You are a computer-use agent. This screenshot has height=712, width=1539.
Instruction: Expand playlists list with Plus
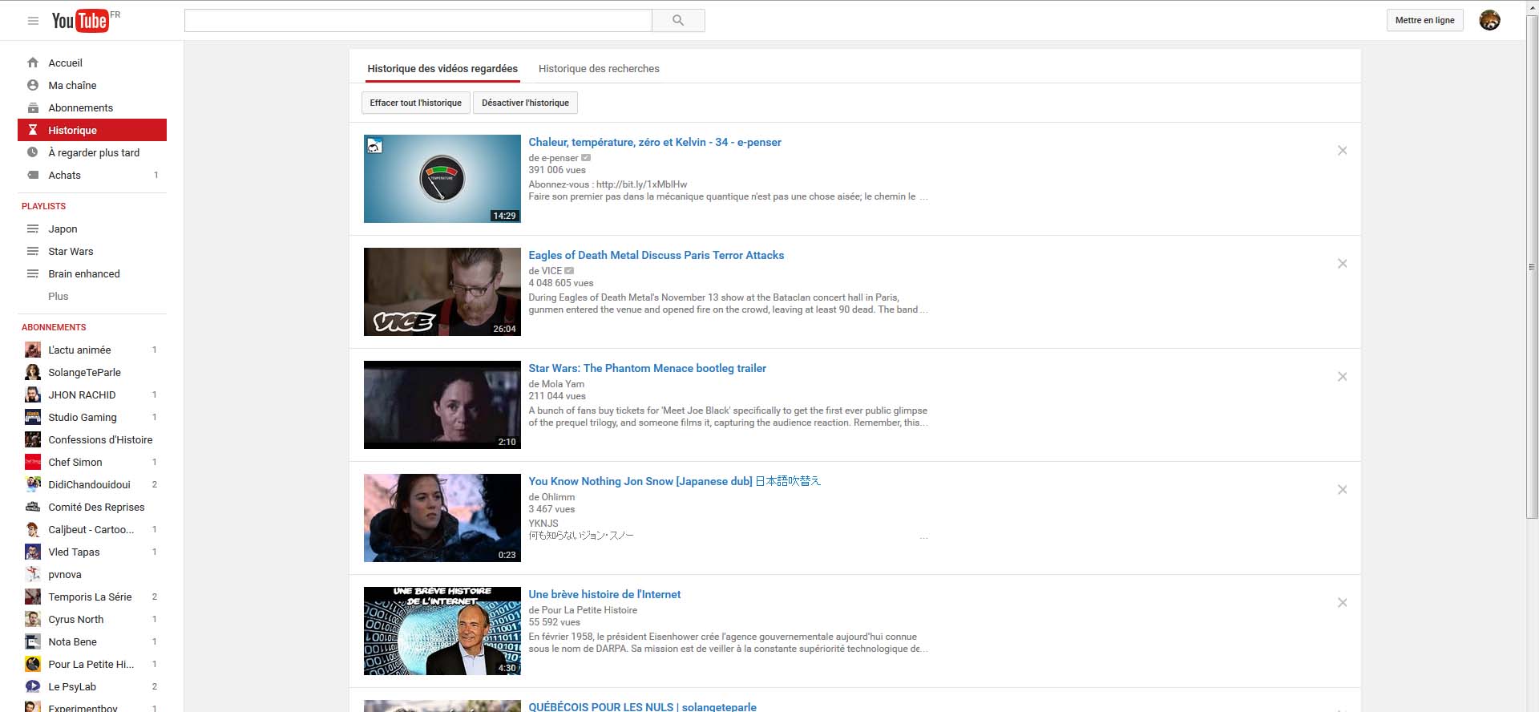point(59,296)
